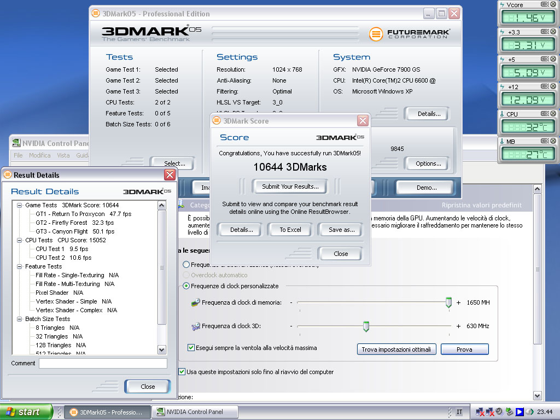The height and width of the screenshot is (420, 560).
Task: Open +3.3 widget settings icon
Action: [x=545, y=31]
